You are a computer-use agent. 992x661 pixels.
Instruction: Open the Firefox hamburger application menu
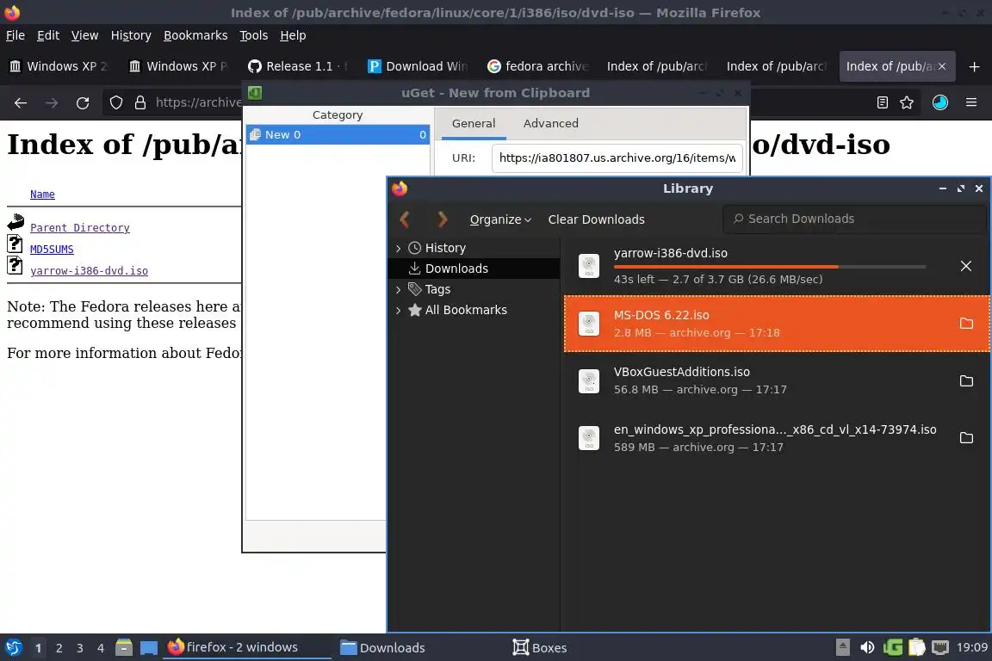(971, 102)
